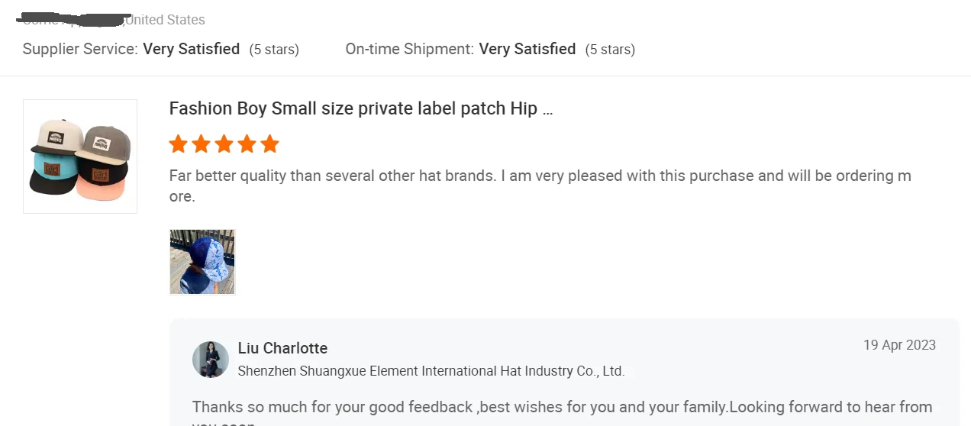This screenshot has width=971, height=426.
Task: Open the hats product thumbnail image
Action: [x=80, y=157]
